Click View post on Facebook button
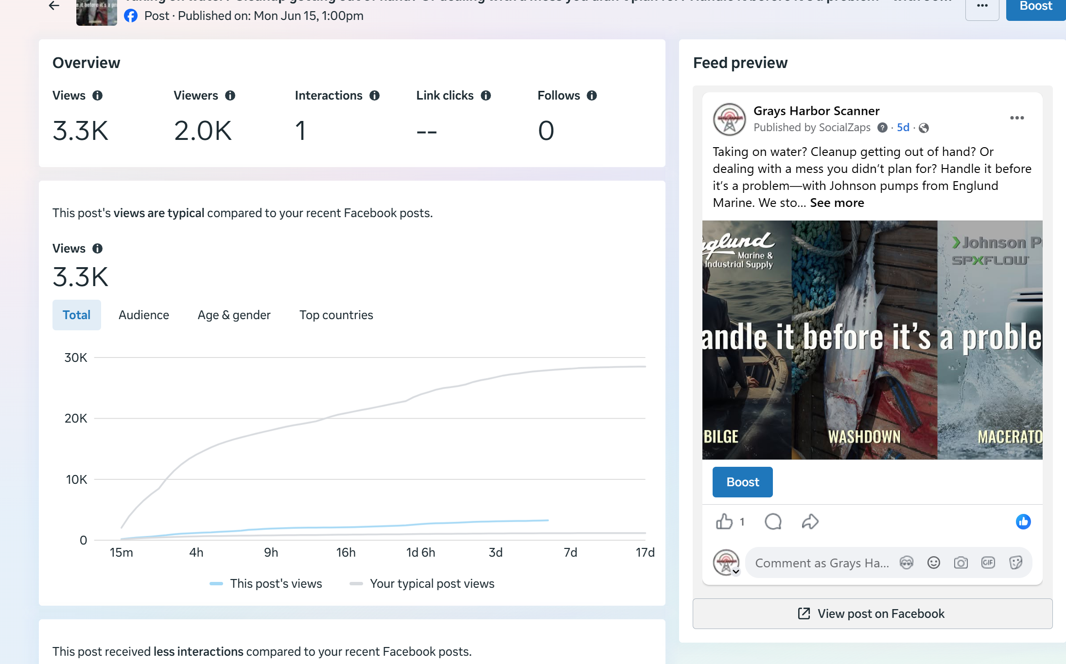The width and height of the screenshot is (1066, 664). pos(873,614)
